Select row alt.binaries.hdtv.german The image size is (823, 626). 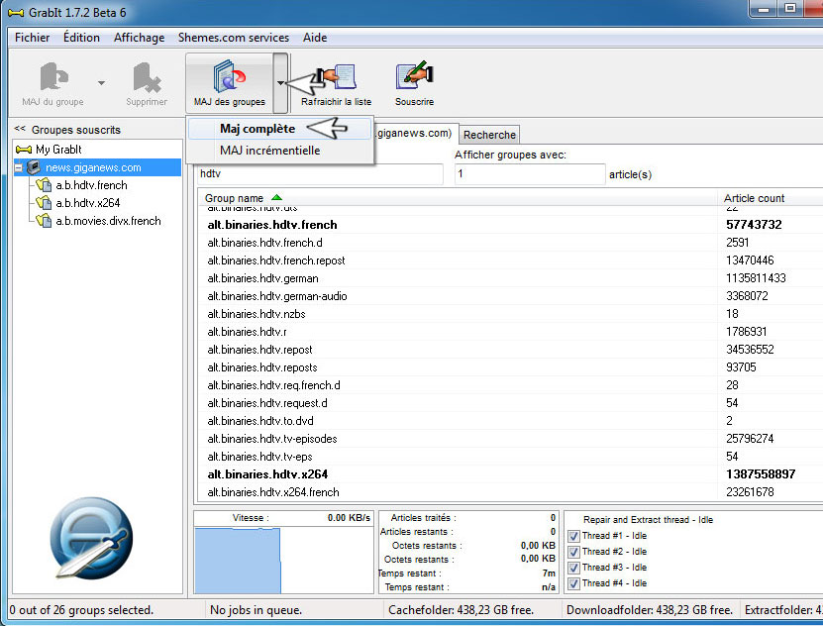click(x=510, y=278)
